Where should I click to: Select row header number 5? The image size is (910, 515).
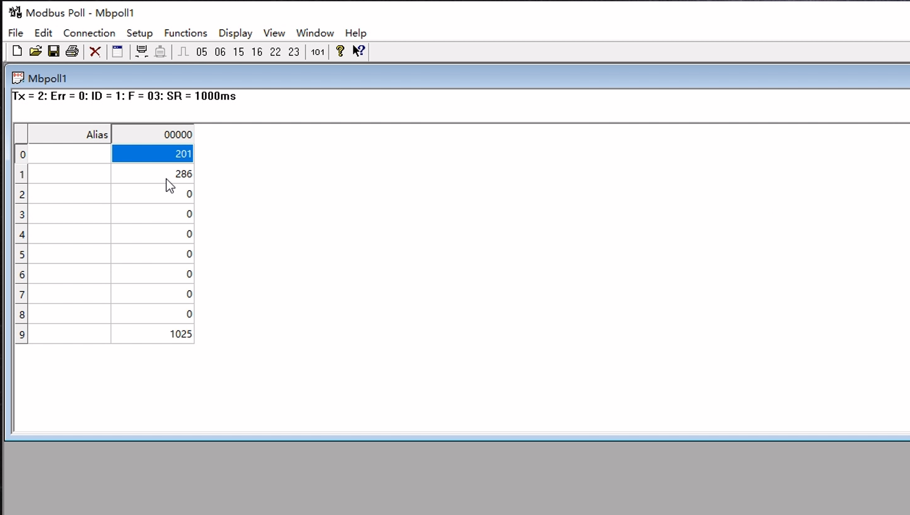tap(22, 255)
